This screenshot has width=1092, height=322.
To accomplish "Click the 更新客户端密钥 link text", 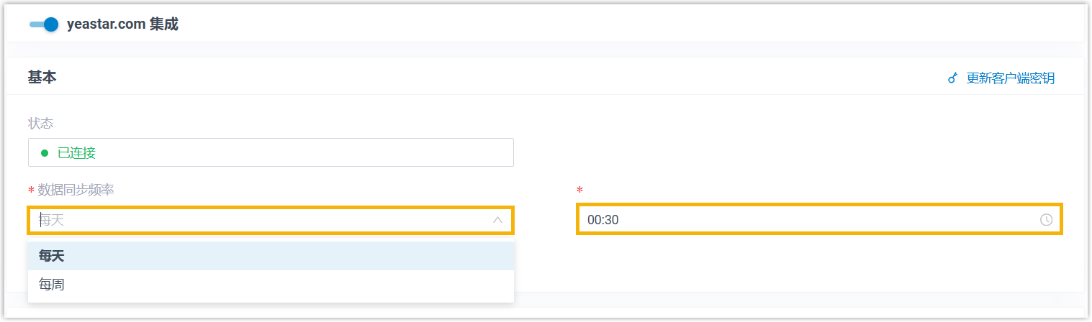I will pyautogui.click(x=1010, y=78).
